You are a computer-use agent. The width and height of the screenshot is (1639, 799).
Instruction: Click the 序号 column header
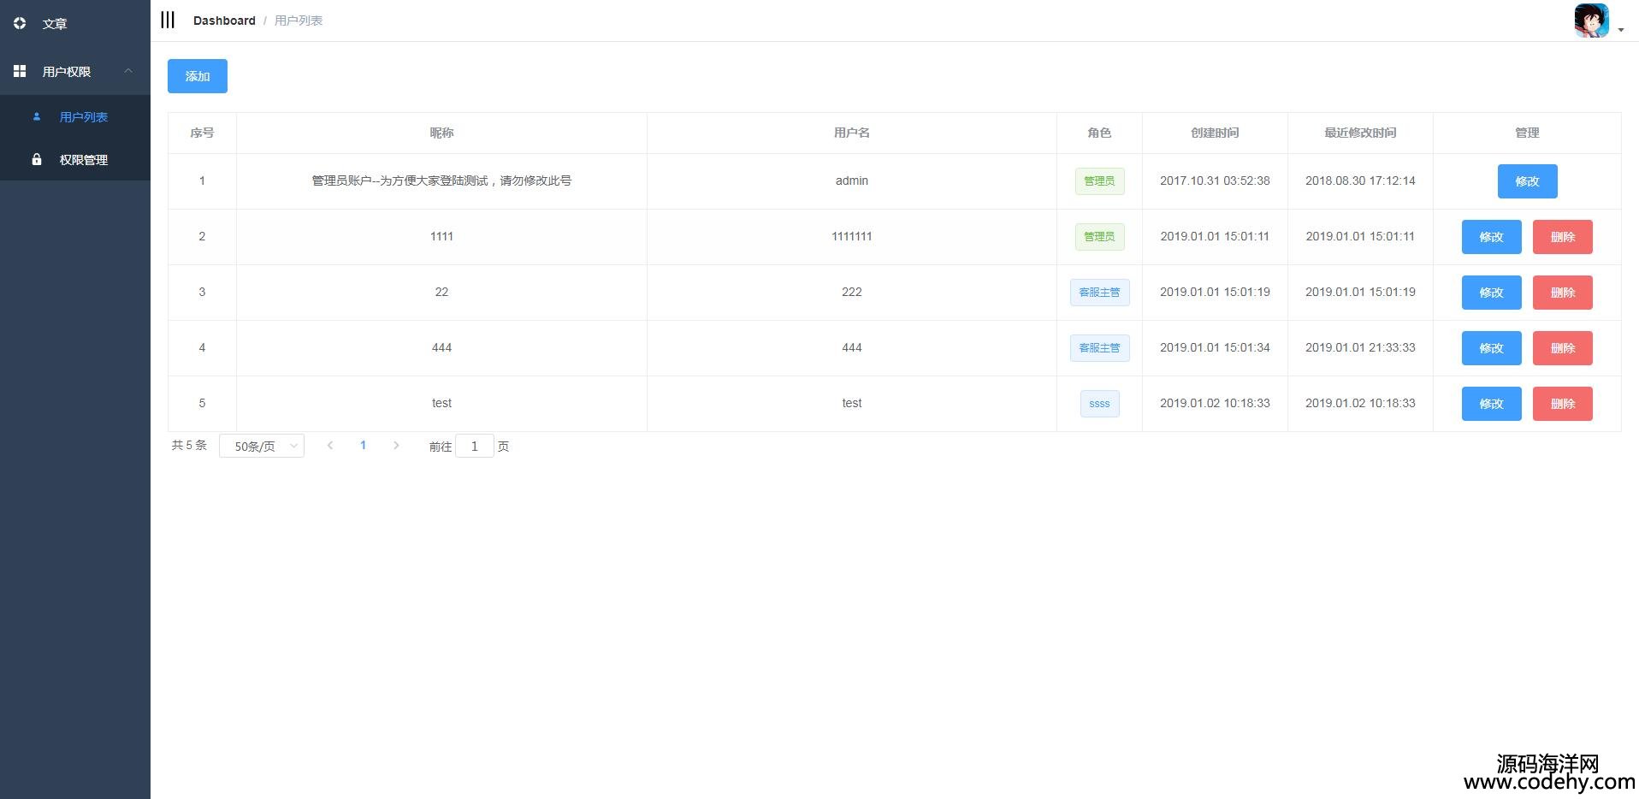[202, 133]
